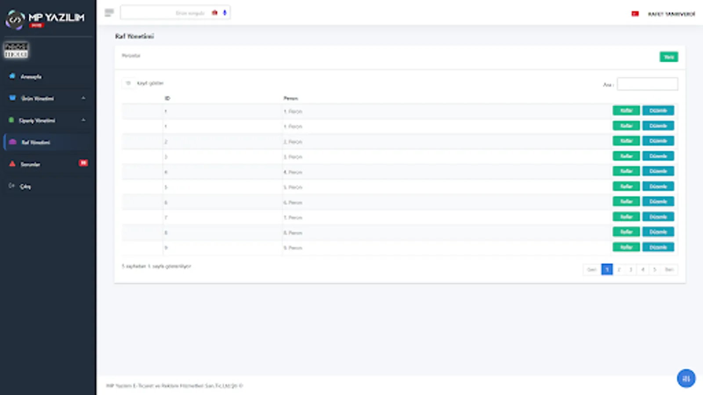Open Sorunlar via its warning triangle icon
The width and height of the screenshot is (703, 395).
tap(12, 164)
